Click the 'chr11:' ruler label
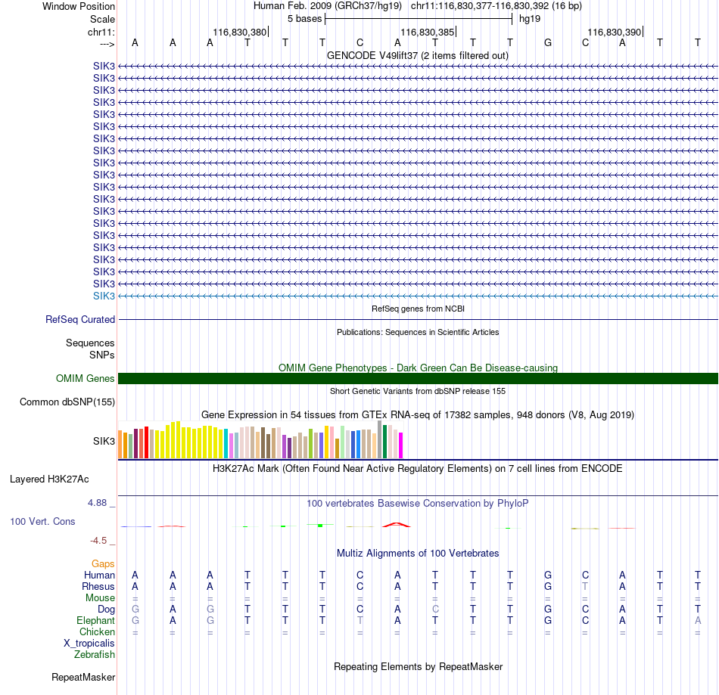 coord(101,32)
